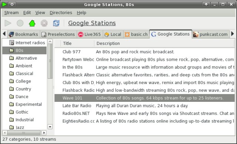Open the Stream menu
The image size is (237, 144).
point(11,13)
